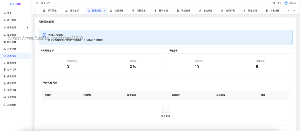Image resolution: width=300 pixels, height=131 pixels.
Task: Click the 渠道分布 card title
Action: [173, 51]
